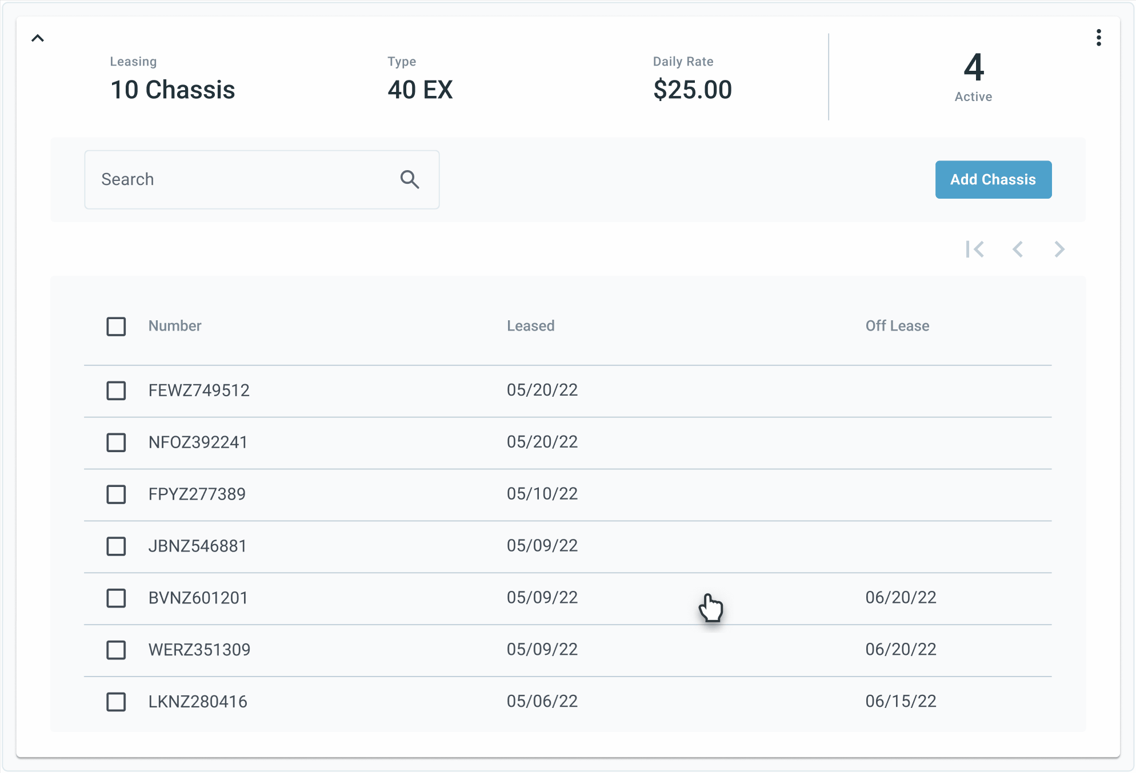
Task: Select chassis number FPYZ277389
Action: pos(197,494)
